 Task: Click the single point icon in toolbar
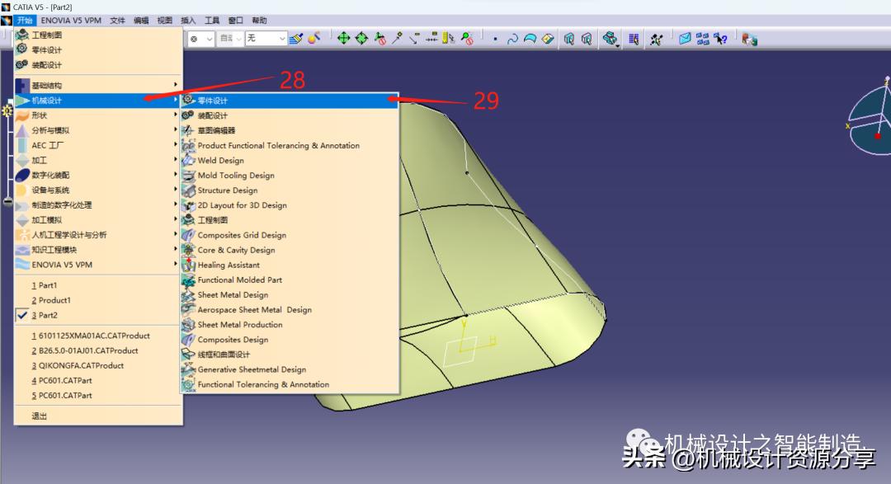point(495,39)
